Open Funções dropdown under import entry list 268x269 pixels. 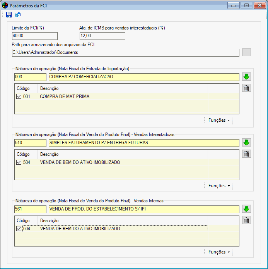tap(219, 120)
